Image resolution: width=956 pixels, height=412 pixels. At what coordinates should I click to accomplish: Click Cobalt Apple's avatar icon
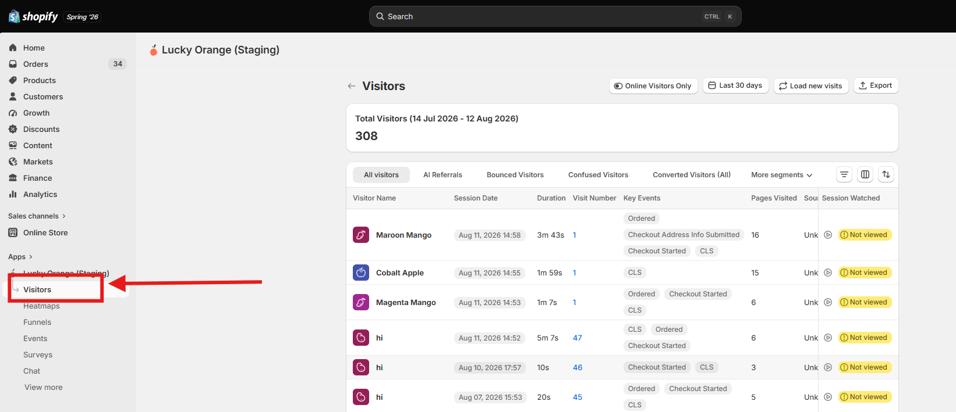click(x=361, y=273)
